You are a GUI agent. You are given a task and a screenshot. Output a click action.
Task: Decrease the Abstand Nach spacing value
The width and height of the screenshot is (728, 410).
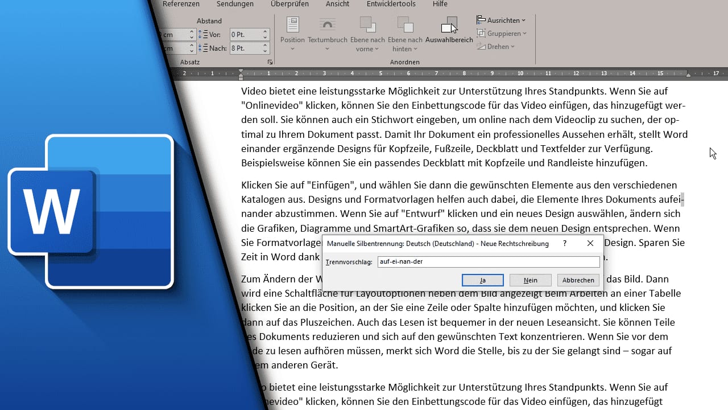click(265, 51)
